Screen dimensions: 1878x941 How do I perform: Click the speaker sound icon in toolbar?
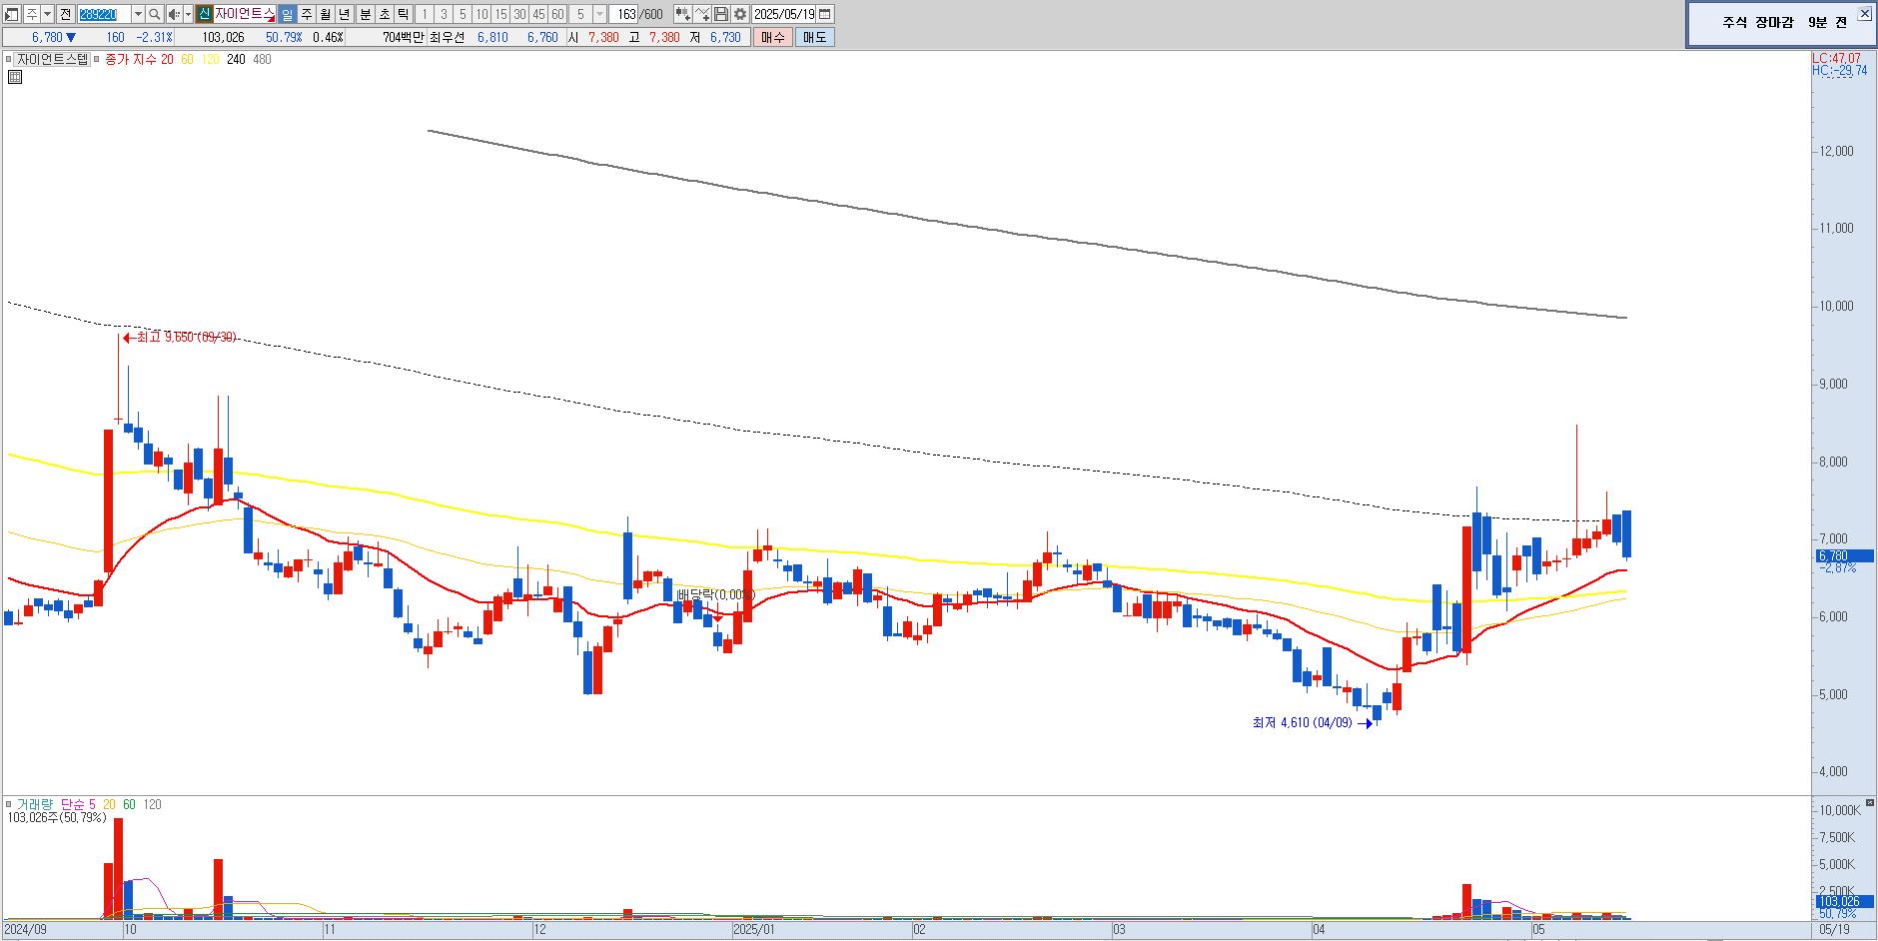(174, 14)
